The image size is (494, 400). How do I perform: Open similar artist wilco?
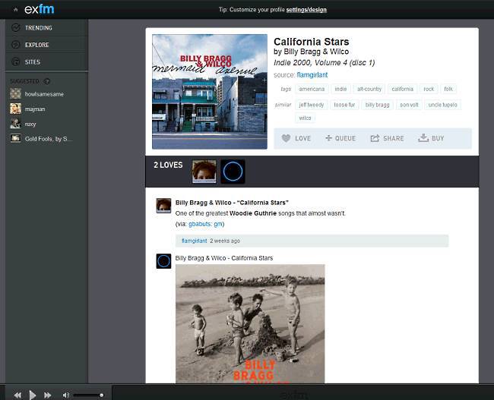tap(305, 118)
